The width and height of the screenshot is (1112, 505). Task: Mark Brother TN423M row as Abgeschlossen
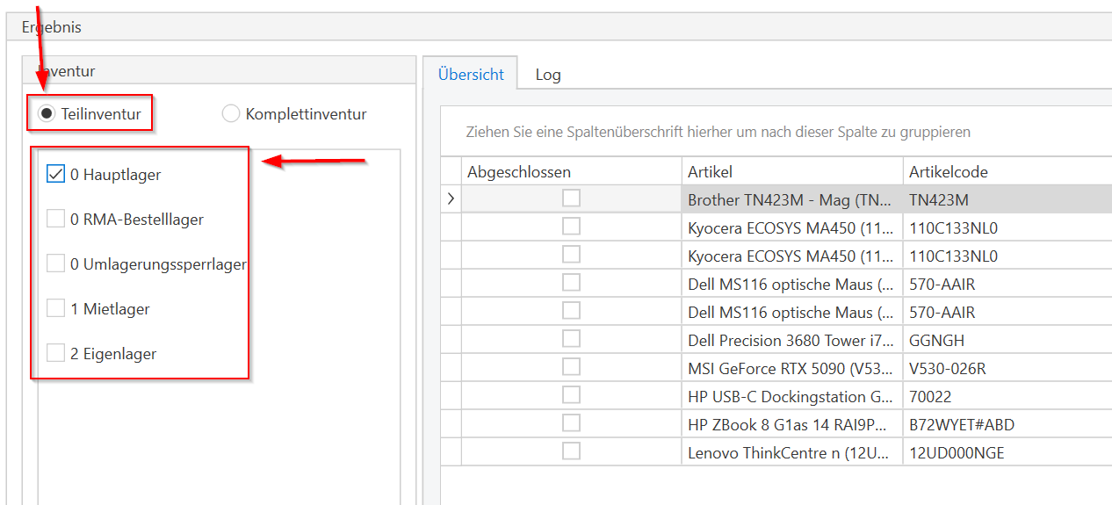pos(571,198)
